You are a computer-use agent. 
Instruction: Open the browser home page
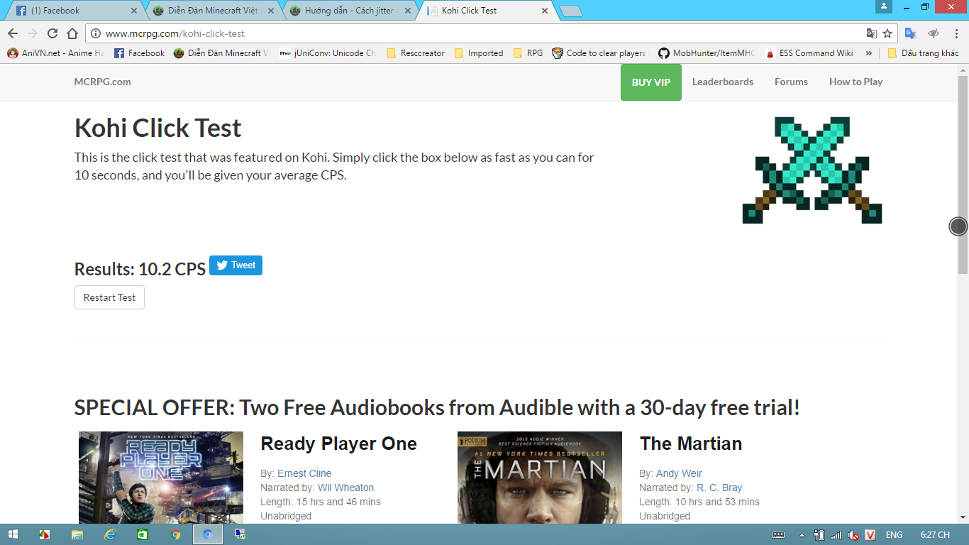(72, 33)
